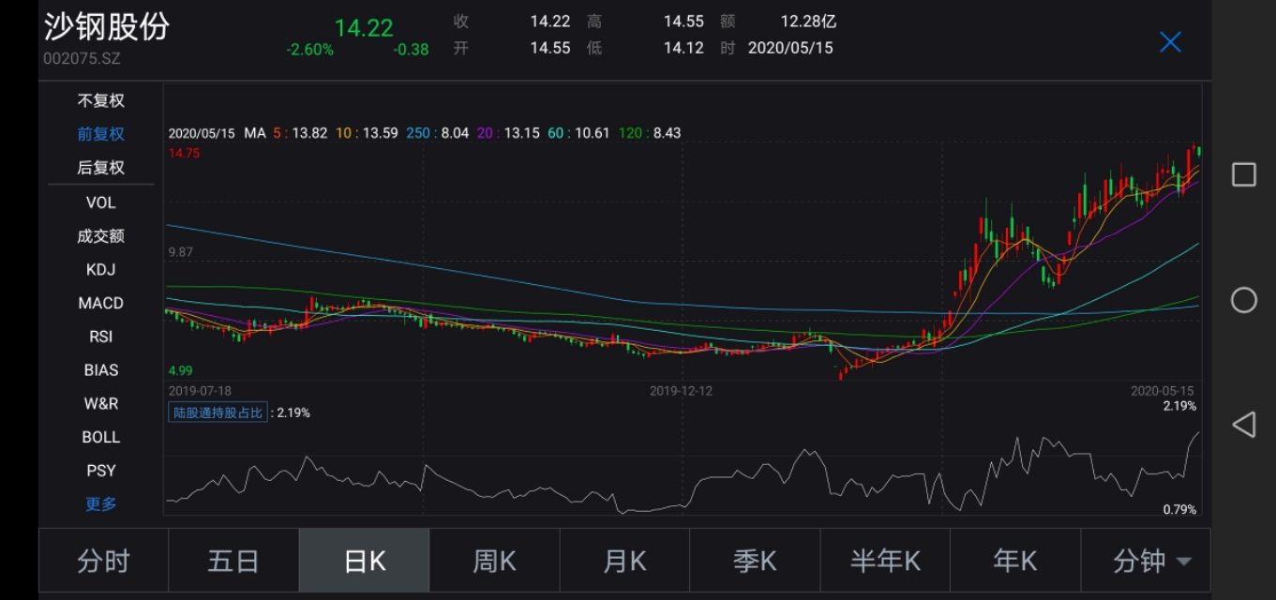
Task: Tap the 14.12 low price value
Action: click(x=683, y=48)
